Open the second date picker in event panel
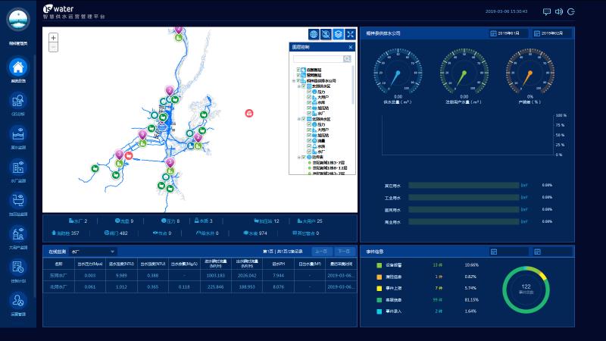 [552, 252]
